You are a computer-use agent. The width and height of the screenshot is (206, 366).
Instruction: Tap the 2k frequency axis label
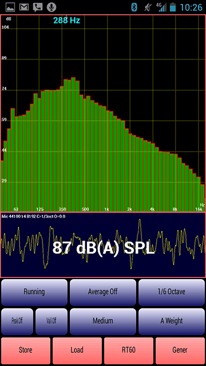[x=129, y=209]
